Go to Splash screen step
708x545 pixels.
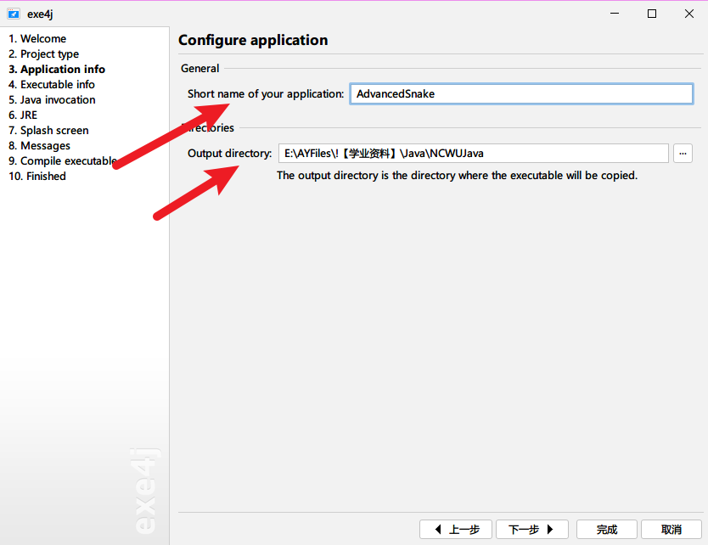(x=48, y=131)
